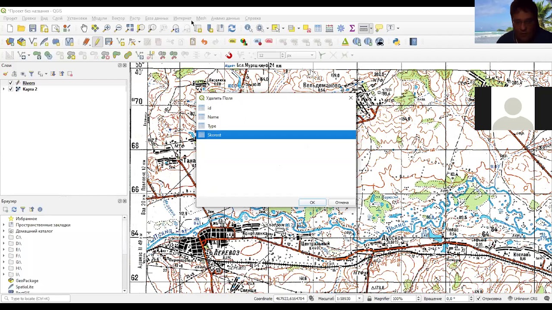
Task: Confirm field deletion with OK
Action: coord(312,203)
